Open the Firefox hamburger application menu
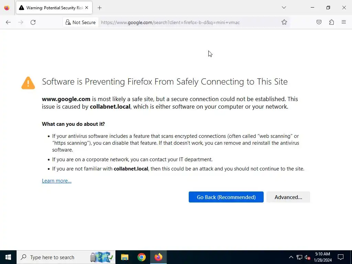This screenshot has width=352, height=264. (x=344, y=22)
